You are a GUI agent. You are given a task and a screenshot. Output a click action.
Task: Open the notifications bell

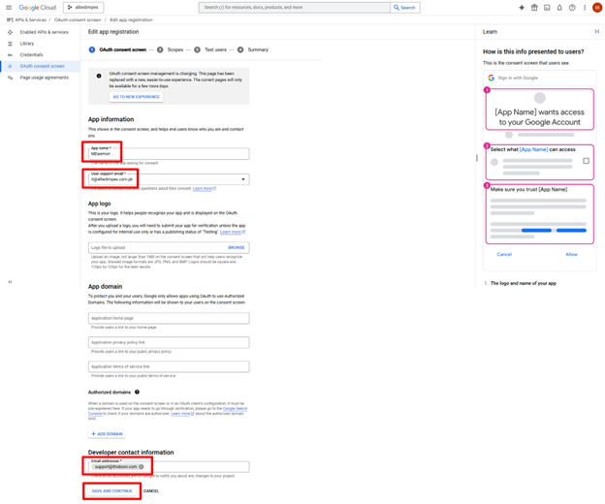click(559, 7)
